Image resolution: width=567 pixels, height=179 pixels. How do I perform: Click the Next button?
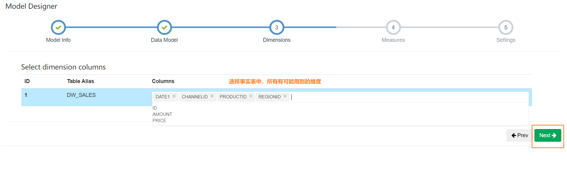tap(548, 135)
